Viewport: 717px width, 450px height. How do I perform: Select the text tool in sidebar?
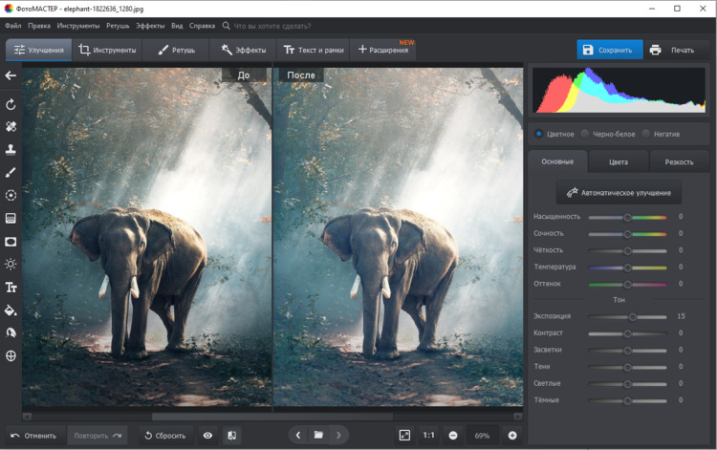pos(11,287)
